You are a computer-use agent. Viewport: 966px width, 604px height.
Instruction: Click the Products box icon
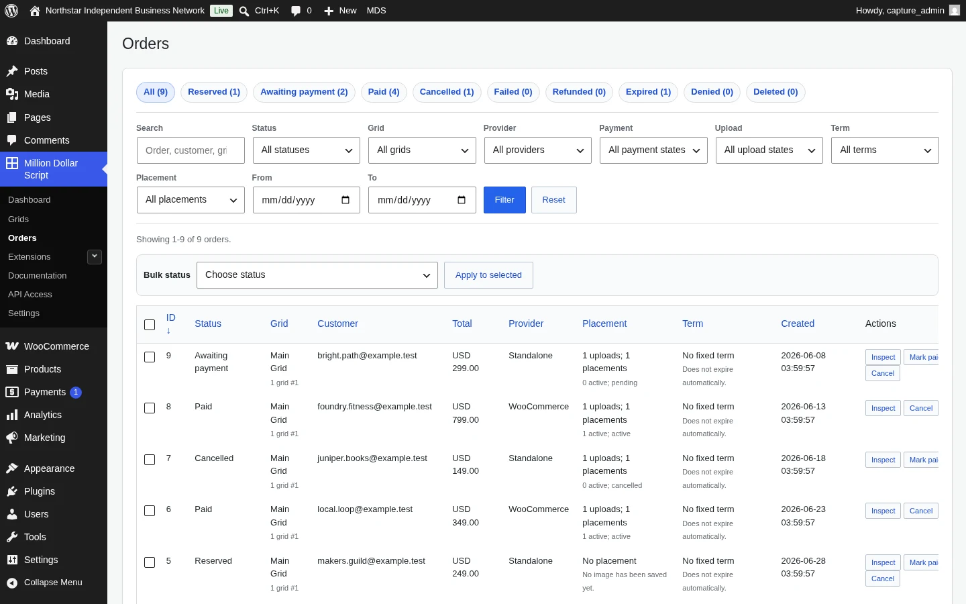point(12,369)
